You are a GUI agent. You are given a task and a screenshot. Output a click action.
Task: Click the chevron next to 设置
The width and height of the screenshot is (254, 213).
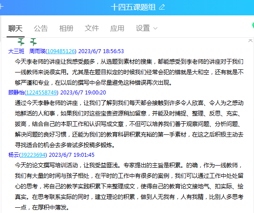155,29
